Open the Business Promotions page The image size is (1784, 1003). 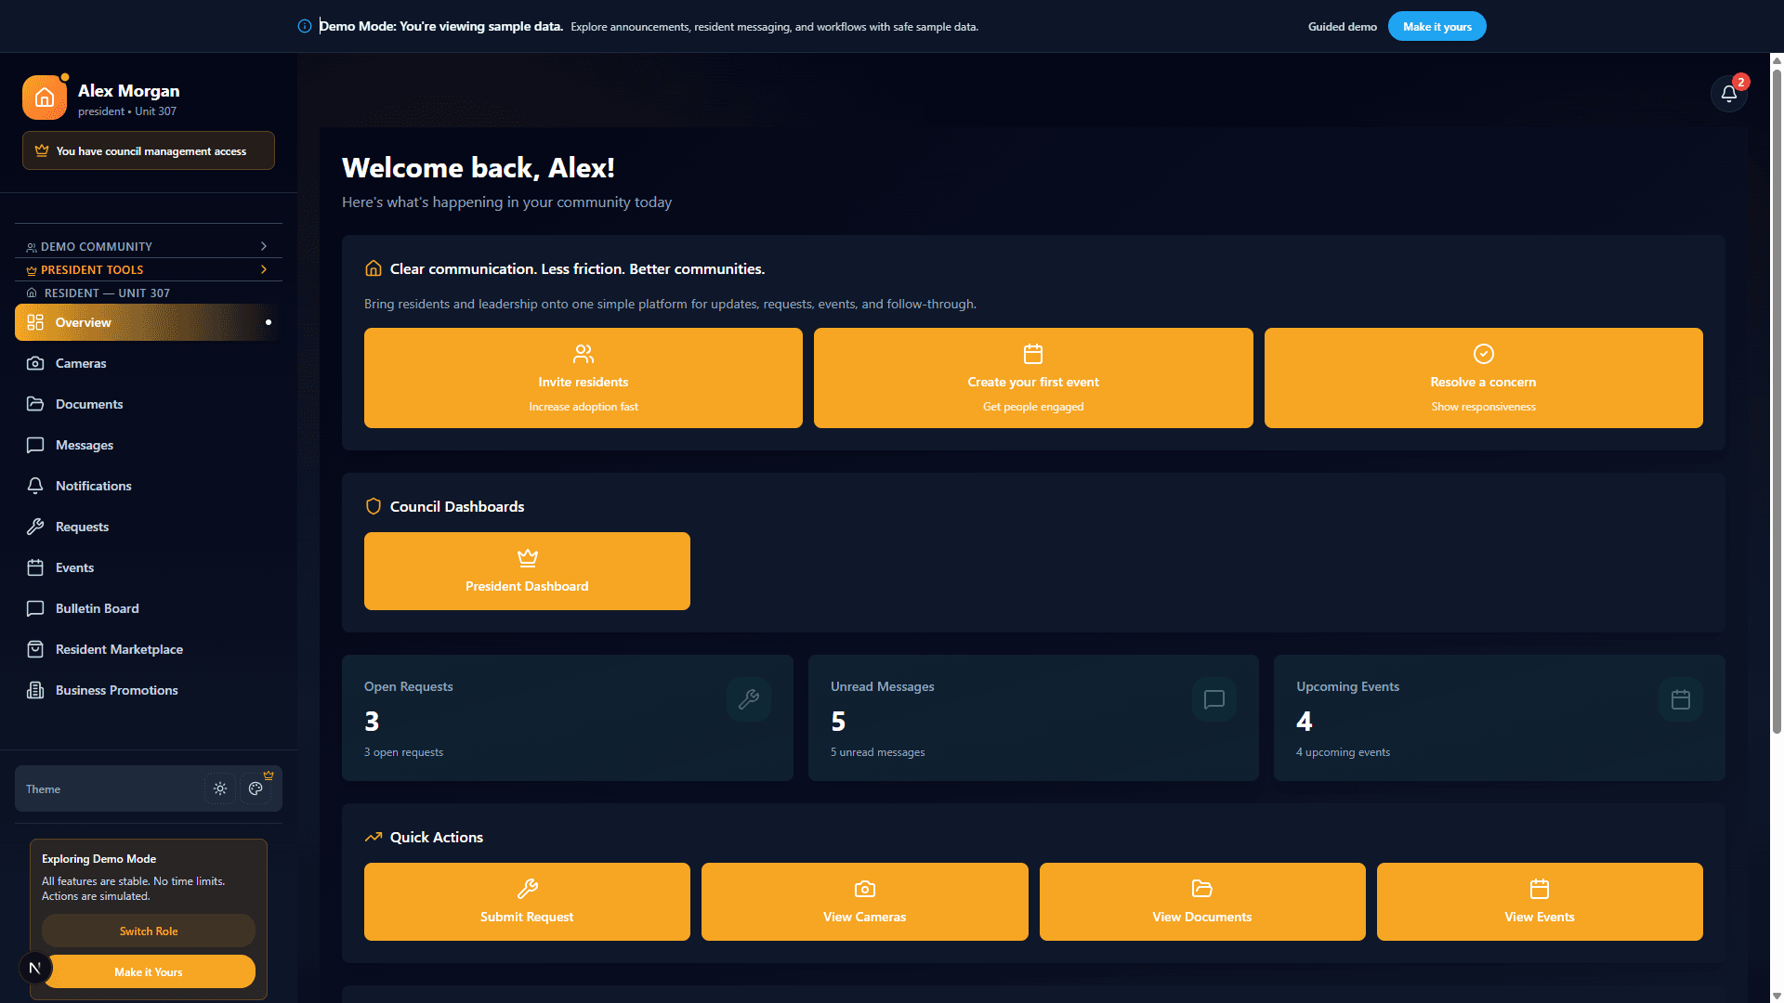(x=149, y=690)
